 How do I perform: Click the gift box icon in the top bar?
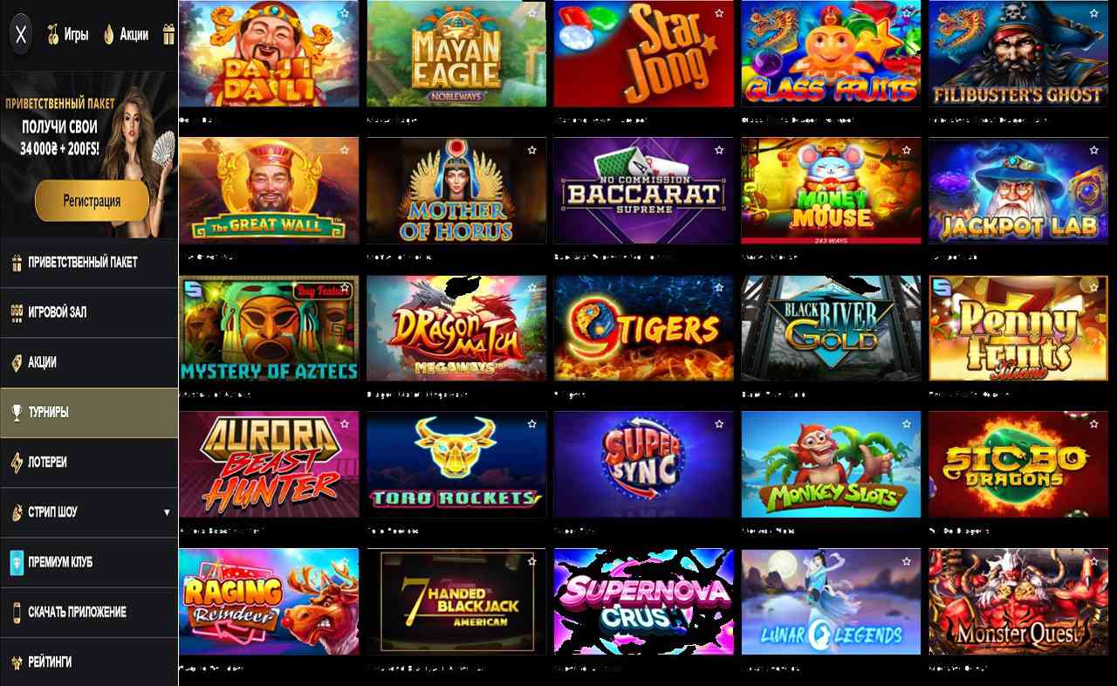coord(168,35)
